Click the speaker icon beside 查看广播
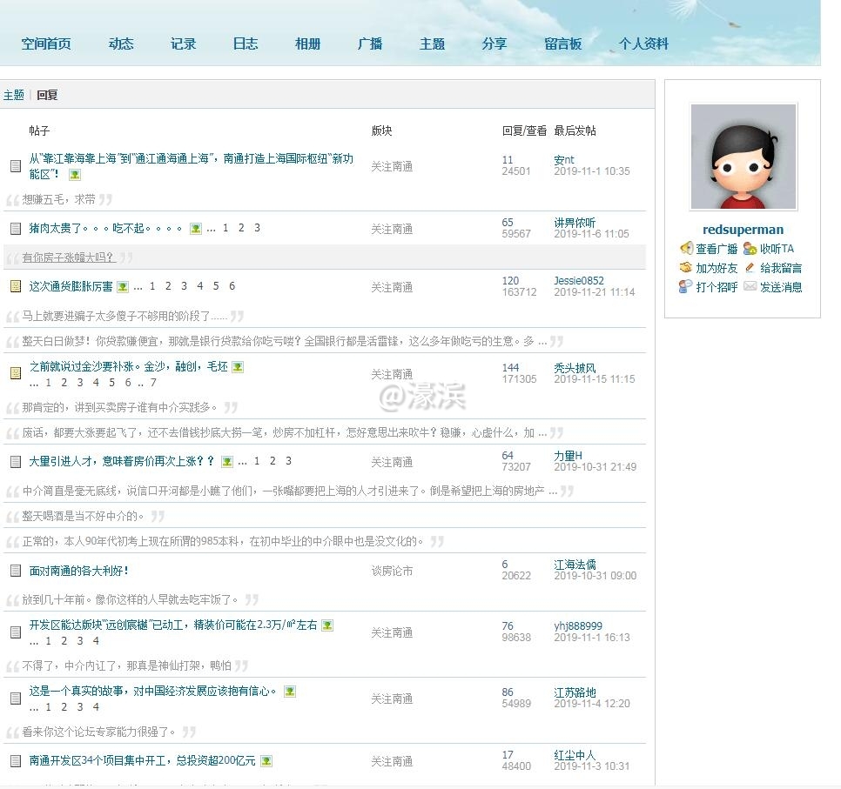Image resolution: width=841 pixels, height=789 pixels. coord(686,249)
